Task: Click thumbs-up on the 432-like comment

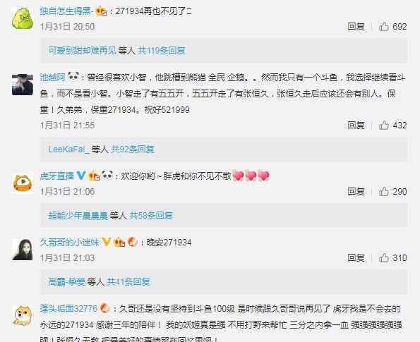Action: tap(384, 125)
